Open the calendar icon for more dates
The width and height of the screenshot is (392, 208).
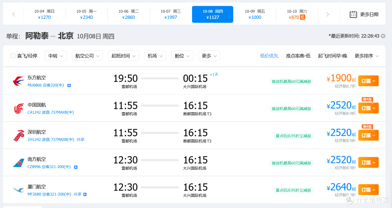(x=353, y=14)
